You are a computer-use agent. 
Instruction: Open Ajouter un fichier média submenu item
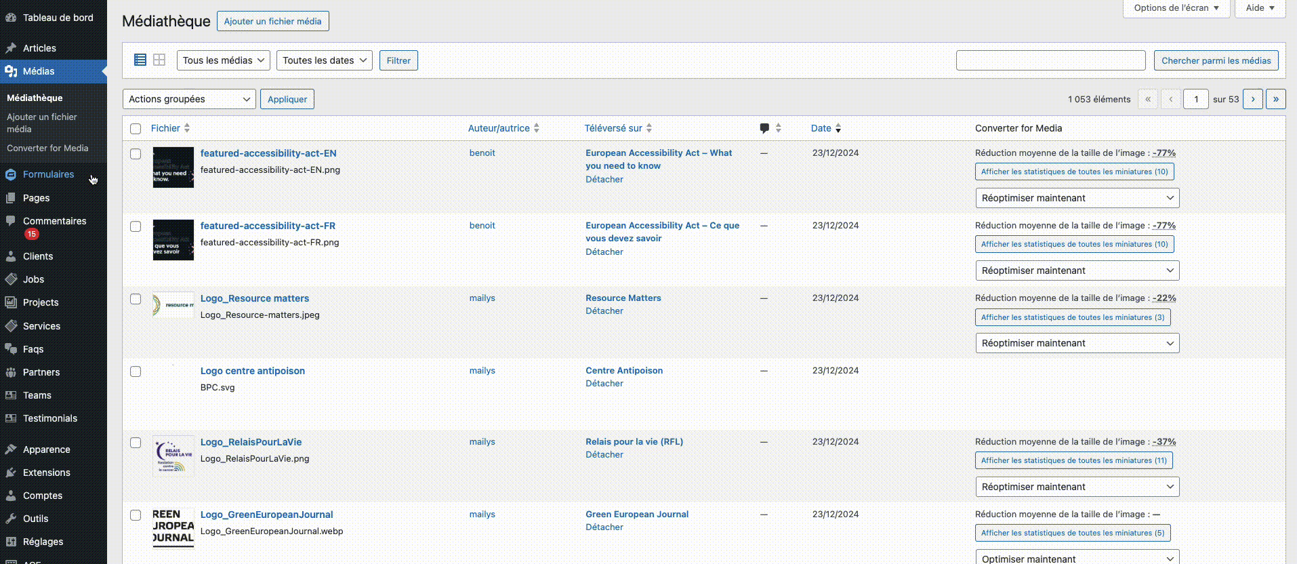point(42,123)
